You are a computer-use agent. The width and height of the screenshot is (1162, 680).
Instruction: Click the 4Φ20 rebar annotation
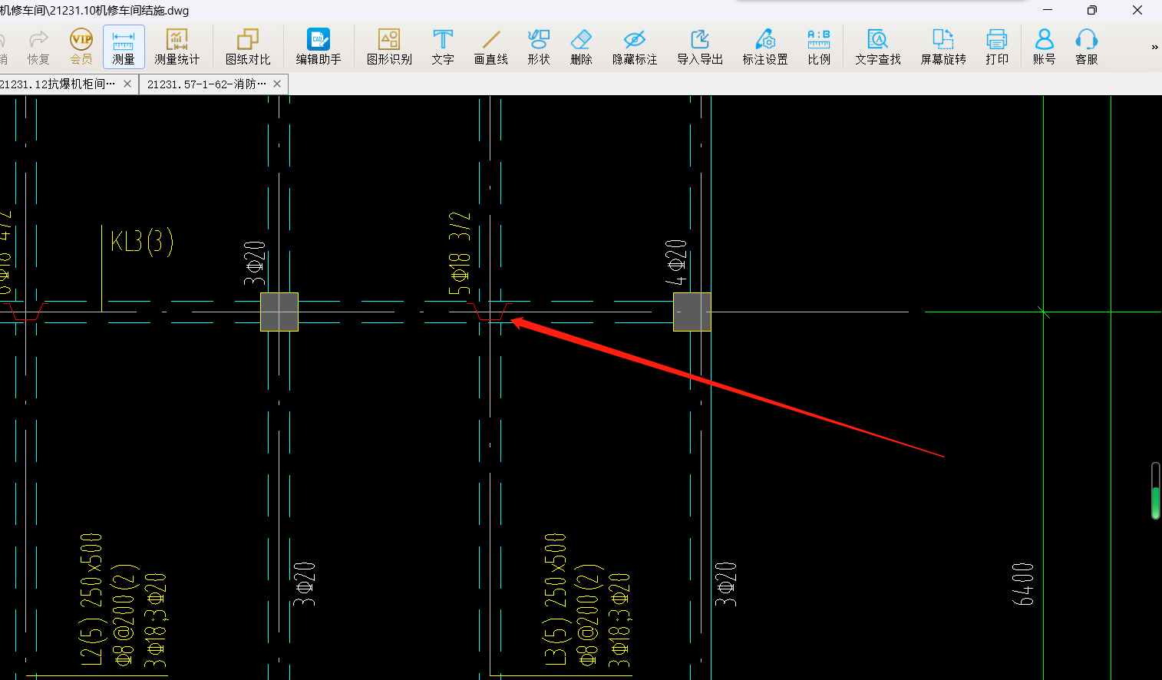point(675,262)
